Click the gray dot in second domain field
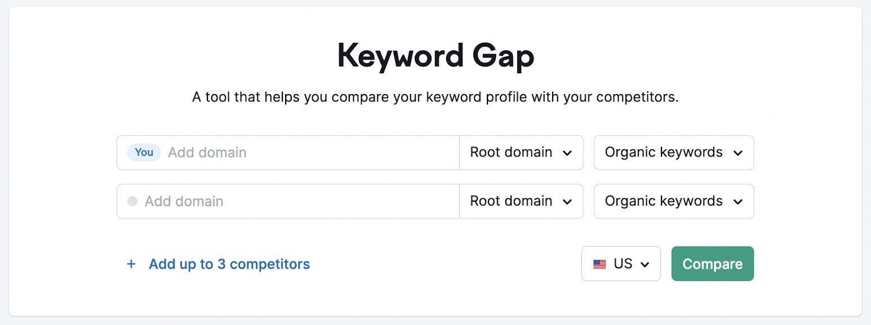The image size is (871, 325). coord(132,201)
